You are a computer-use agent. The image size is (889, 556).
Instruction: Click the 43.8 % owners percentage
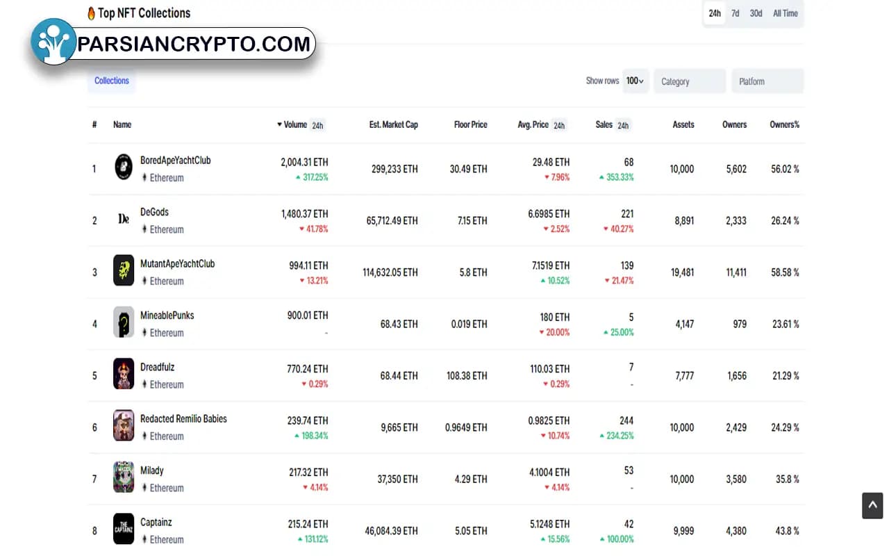tap(788, 531)
